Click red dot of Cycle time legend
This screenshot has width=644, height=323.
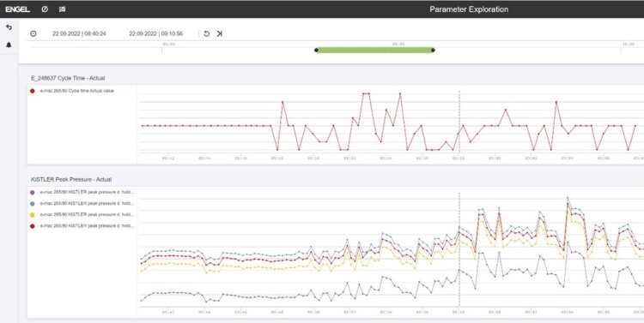[x=33, y=91]
